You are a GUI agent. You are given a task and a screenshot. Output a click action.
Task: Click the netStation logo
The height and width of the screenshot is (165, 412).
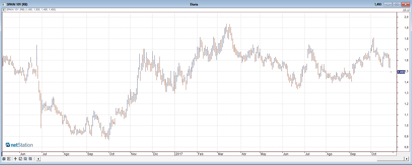(x=19, y=145)
